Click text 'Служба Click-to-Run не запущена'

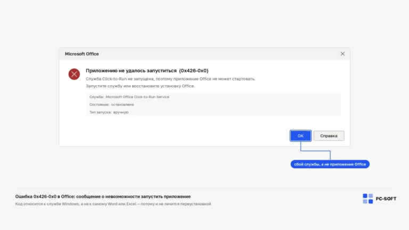coord(120,79)
